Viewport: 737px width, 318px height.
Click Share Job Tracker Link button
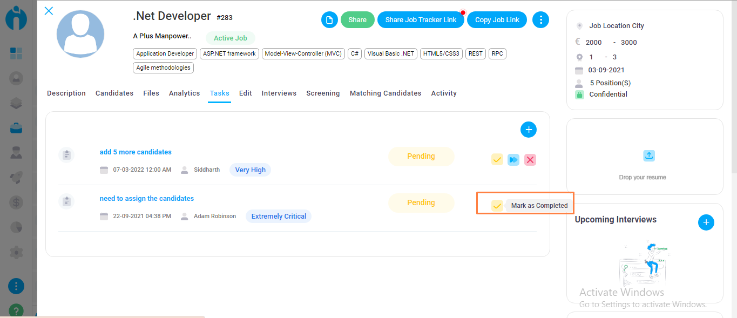(x=420, y=20)
